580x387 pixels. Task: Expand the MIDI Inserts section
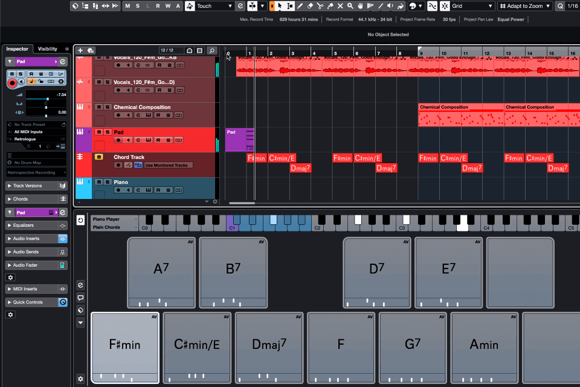(31, 289)
